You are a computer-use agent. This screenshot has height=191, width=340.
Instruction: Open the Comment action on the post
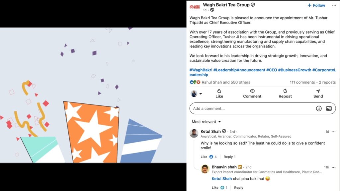(252, 94)
